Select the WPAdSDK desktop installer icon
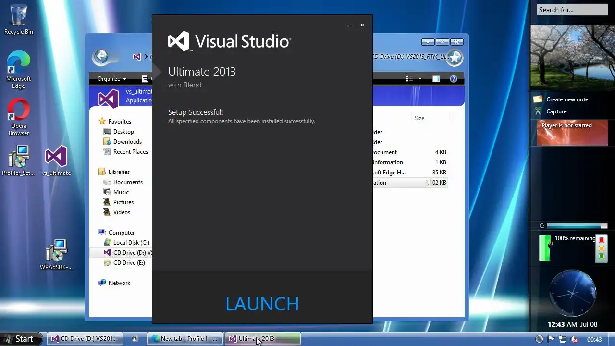The height and width of the screenshot is (346, 615). point(56,255)
